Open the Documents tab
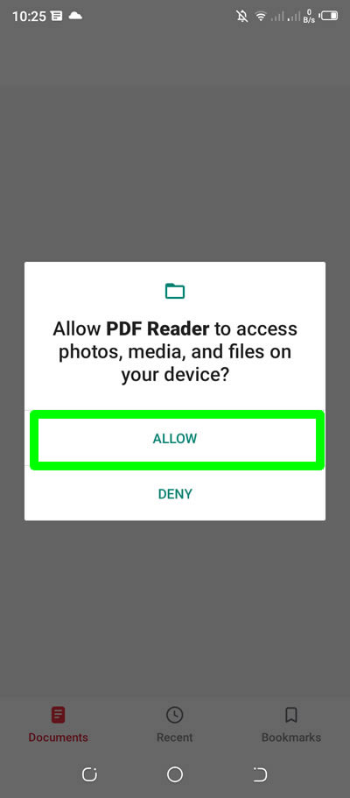Image resolution: width=350 pixels, height=798 pixels. 58,724
